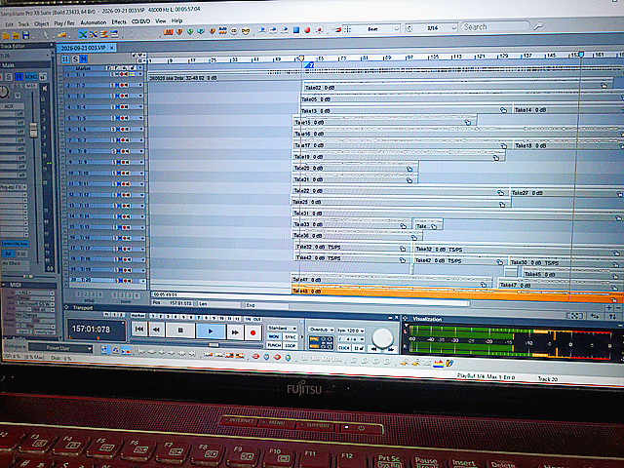
Task: Click the Play button in Transport
Action: [x=211, y=331]
